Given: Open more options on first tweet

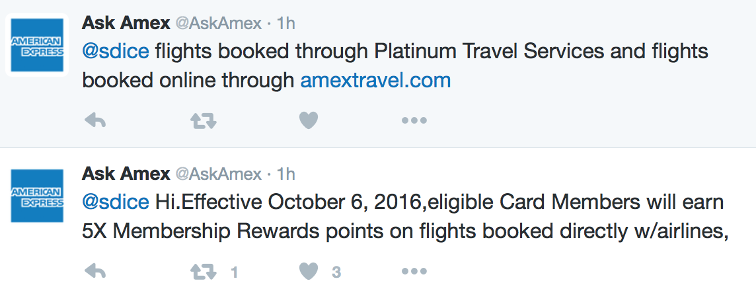Looking at the screenshot, I should [x=414, y=120].
